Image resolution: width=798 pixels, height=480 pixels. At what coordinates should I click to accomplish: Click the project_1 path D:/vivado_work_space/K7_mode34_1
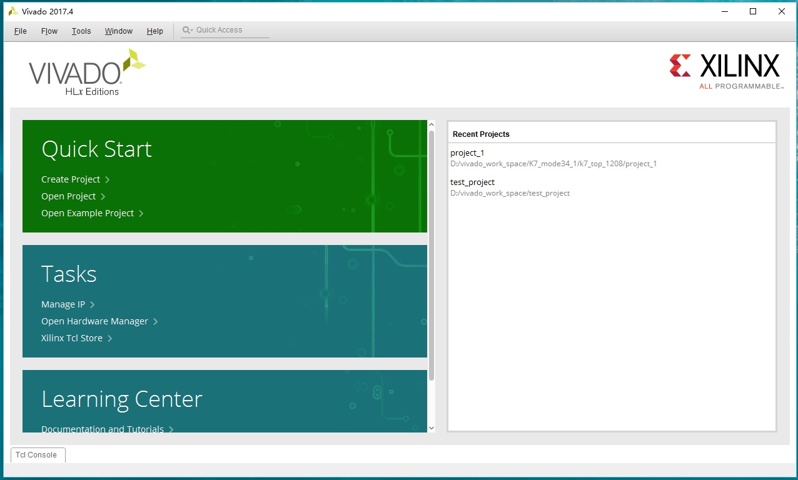click(x=553, y=164)
